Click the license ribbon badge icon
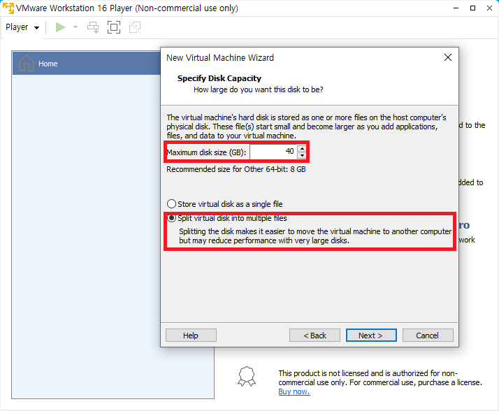Viewport: 499px width, 411px height. pyautogui.click(x=247, y=377)
